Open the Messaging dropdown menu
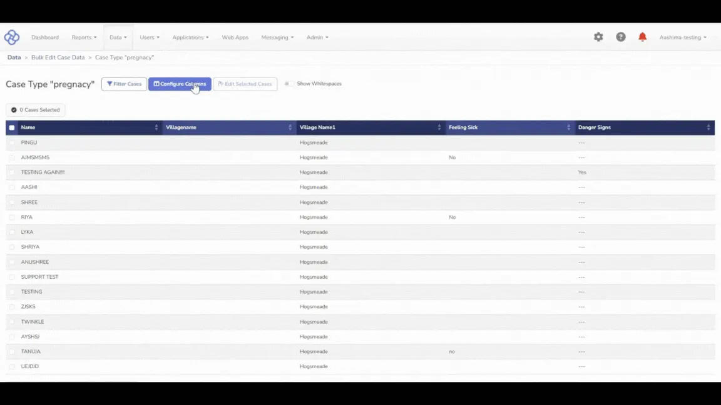Viewport: 721px width, 405px height. click(x=277, y=37)
